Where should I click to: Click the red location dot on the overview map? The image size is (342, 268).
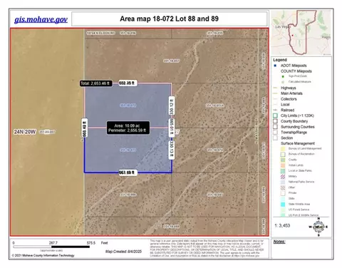293,36
